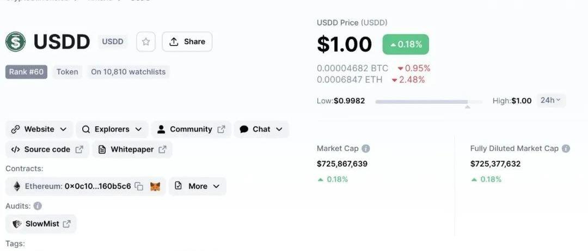Click the Fully Diluted Market Cap info icon

pyautogui.click(x=566, y=148)
